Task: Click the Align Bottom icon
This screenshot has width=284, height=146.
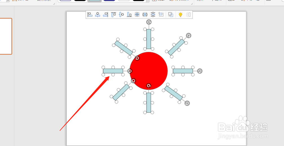Action: pyautogui.click(x=129, y=15)
